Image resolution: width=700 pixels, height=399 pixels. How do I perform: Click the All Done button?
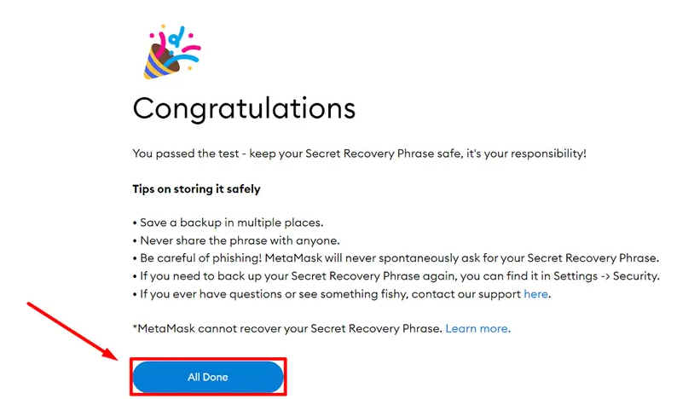pos(208,377)
